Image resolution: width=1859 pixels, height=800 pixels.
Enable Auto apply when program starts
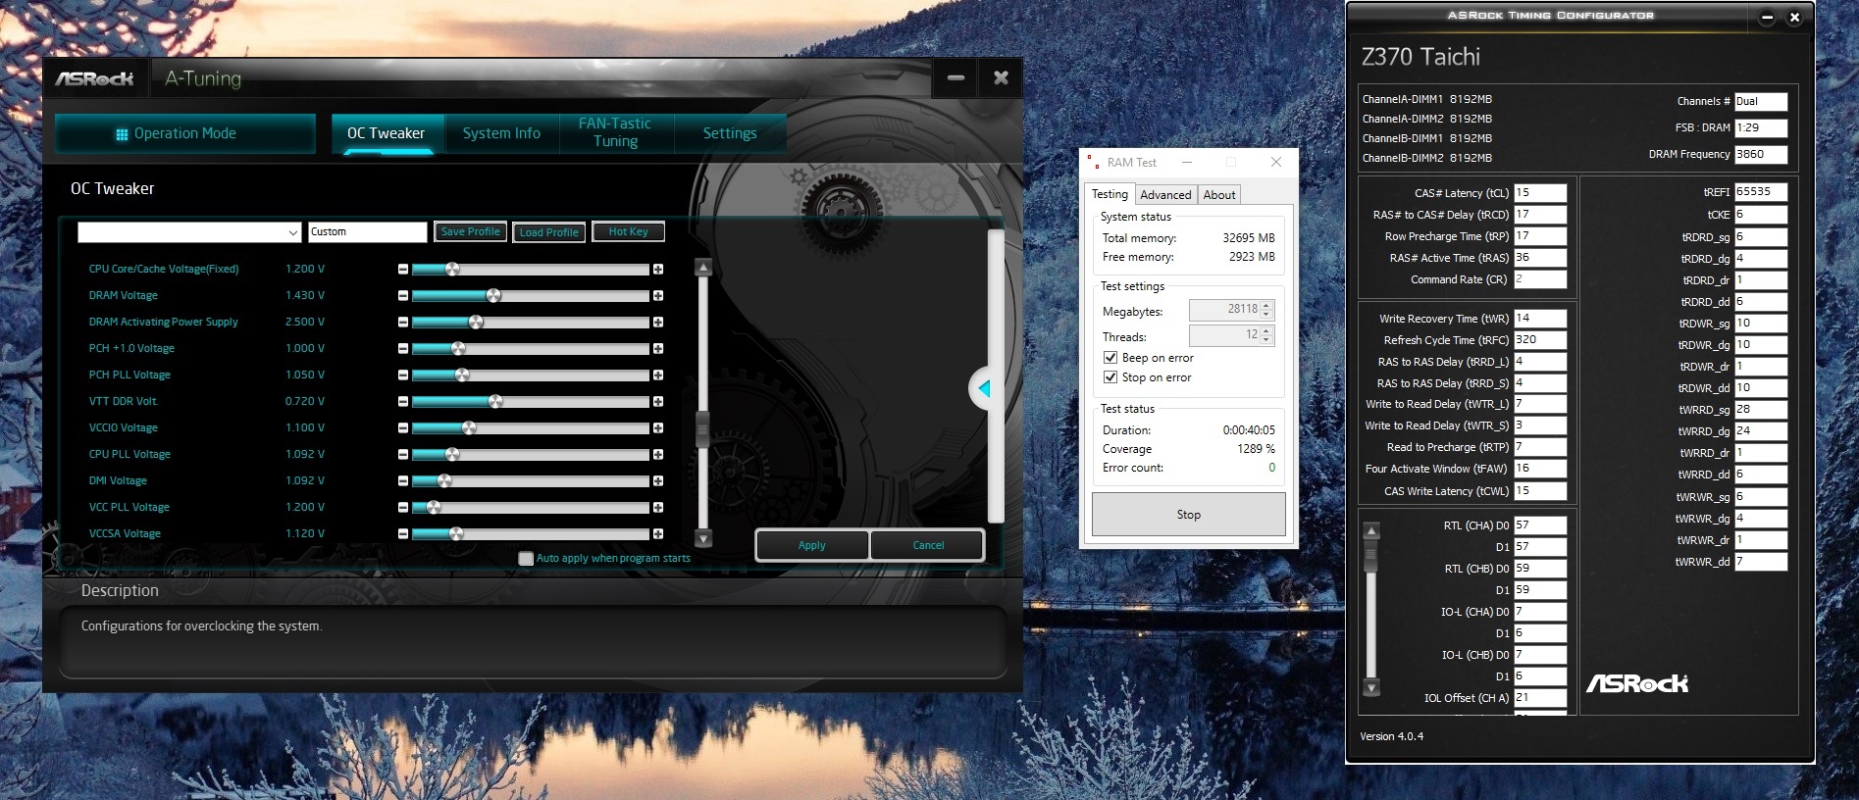click(x=526, y=559)
